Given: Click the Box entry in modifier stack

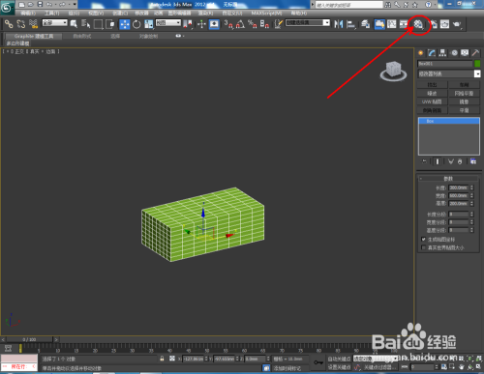Looking at the screenshot, I should tap(449, 121).
